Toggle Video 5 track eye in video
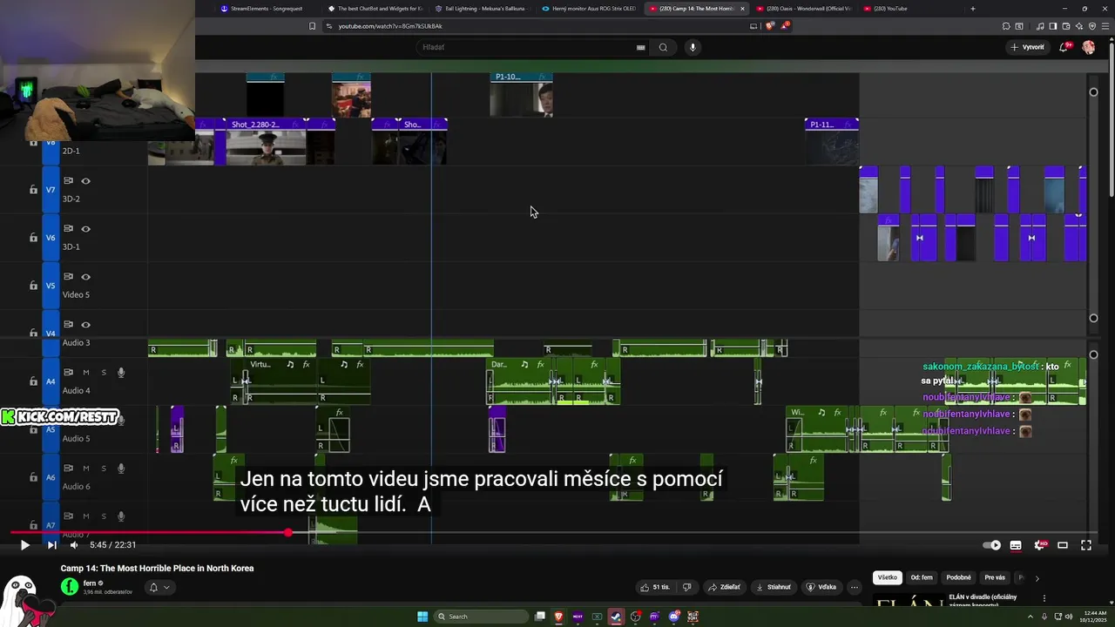The height and width of the screenshot is (627, 1115). click(85, 277)
